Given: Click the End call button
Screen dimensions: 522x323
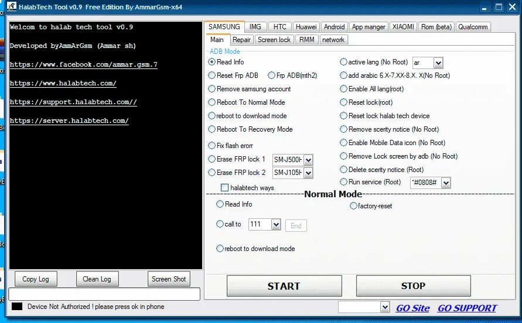Looking at the screenshot, I should [296, 225].
